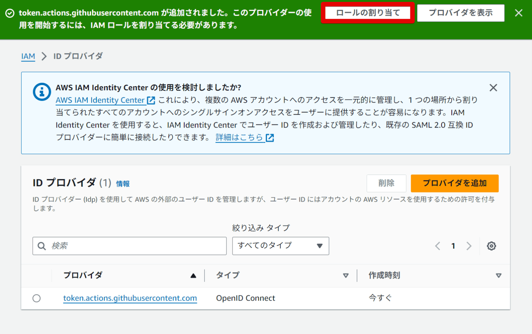The width and height of the screenshot is (532, 334).
Task: Click the success checkmark icon in banner
Action: [10, 13]
